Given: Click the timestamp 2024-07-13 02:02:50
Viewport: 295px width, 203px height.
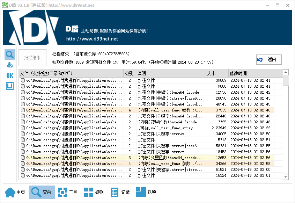Looking at the screenshot, I should (250, 134).
